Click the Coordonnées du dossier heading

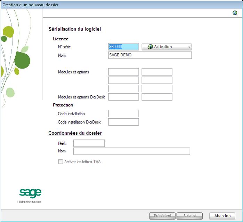(75, 133)
